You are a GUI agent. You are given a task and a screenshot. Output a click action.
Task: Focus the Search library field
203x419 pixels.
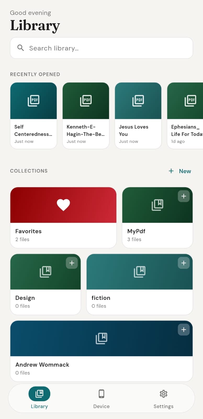[101, 48]
